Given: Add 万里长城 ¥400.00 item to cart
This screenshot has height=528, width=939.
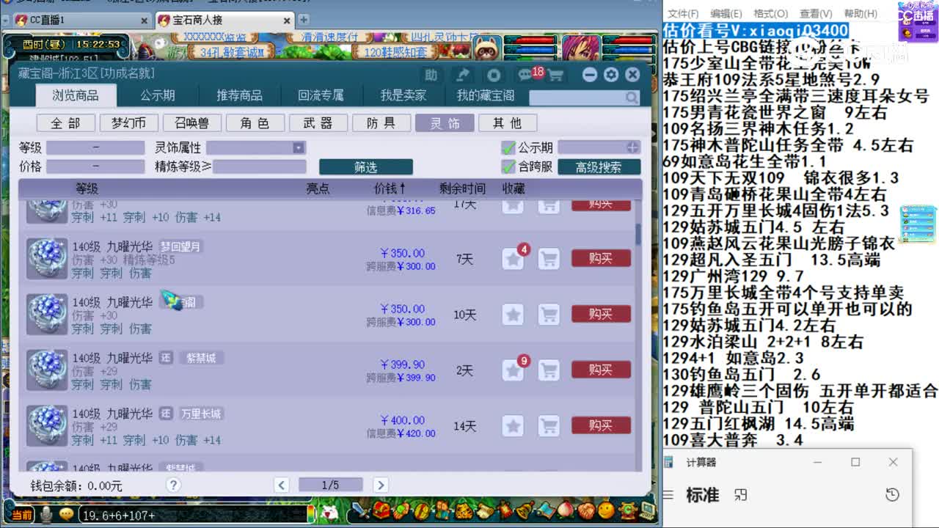Looking at the screenshot, I should click(549, 426).
